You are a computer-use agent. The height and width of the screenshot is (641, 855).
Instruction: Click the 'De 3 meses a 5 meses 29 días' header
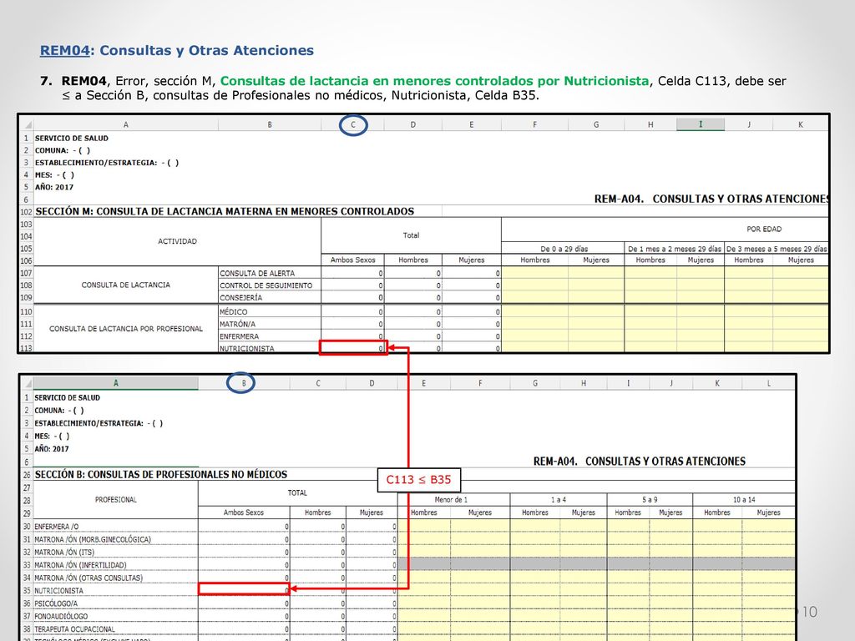[x=777, y=249]
